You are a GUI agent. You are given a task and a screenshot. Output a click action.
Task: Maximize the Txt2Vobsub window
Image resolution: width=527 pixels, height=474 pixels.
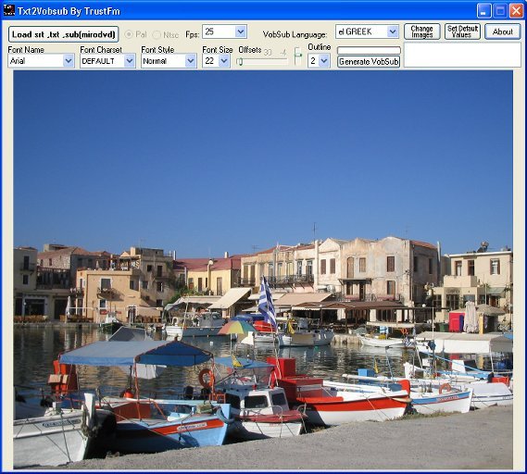pyautogui.click(x=500, y=11)
